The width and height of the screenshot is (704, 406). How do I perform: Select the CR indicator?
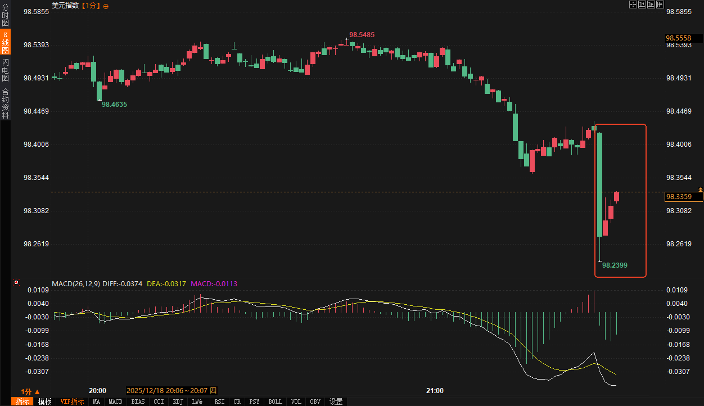tap(237, 402)
